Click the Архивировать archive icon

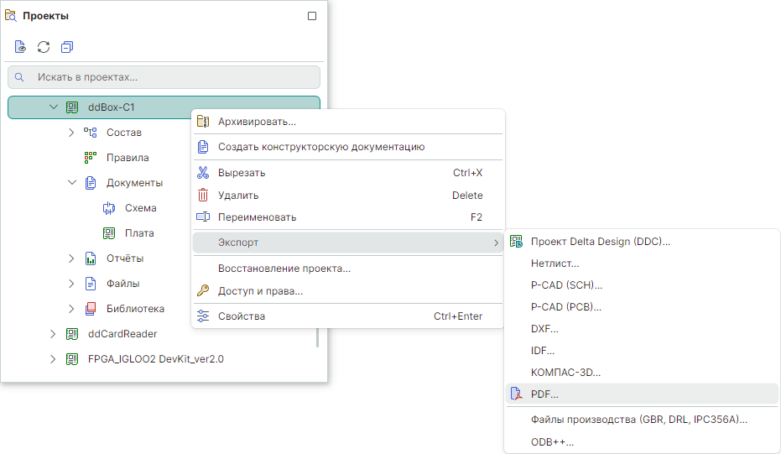point(202,122)
